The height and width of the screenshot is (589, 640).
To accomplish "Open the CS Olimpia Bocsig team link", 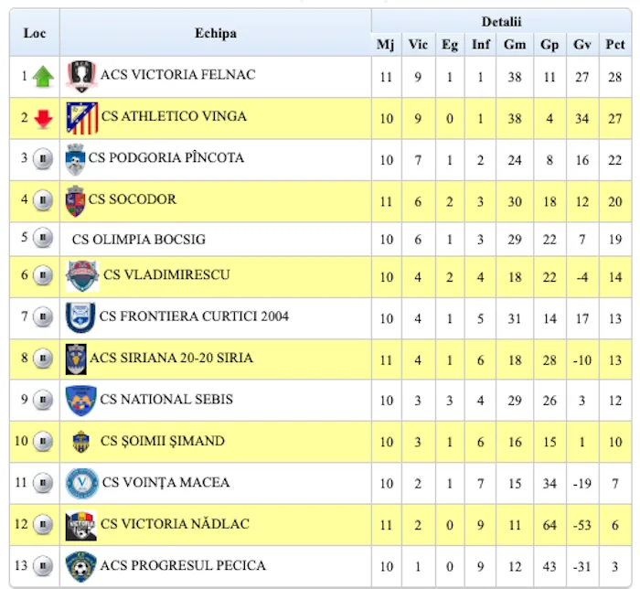I will click(x=139, y=241).
